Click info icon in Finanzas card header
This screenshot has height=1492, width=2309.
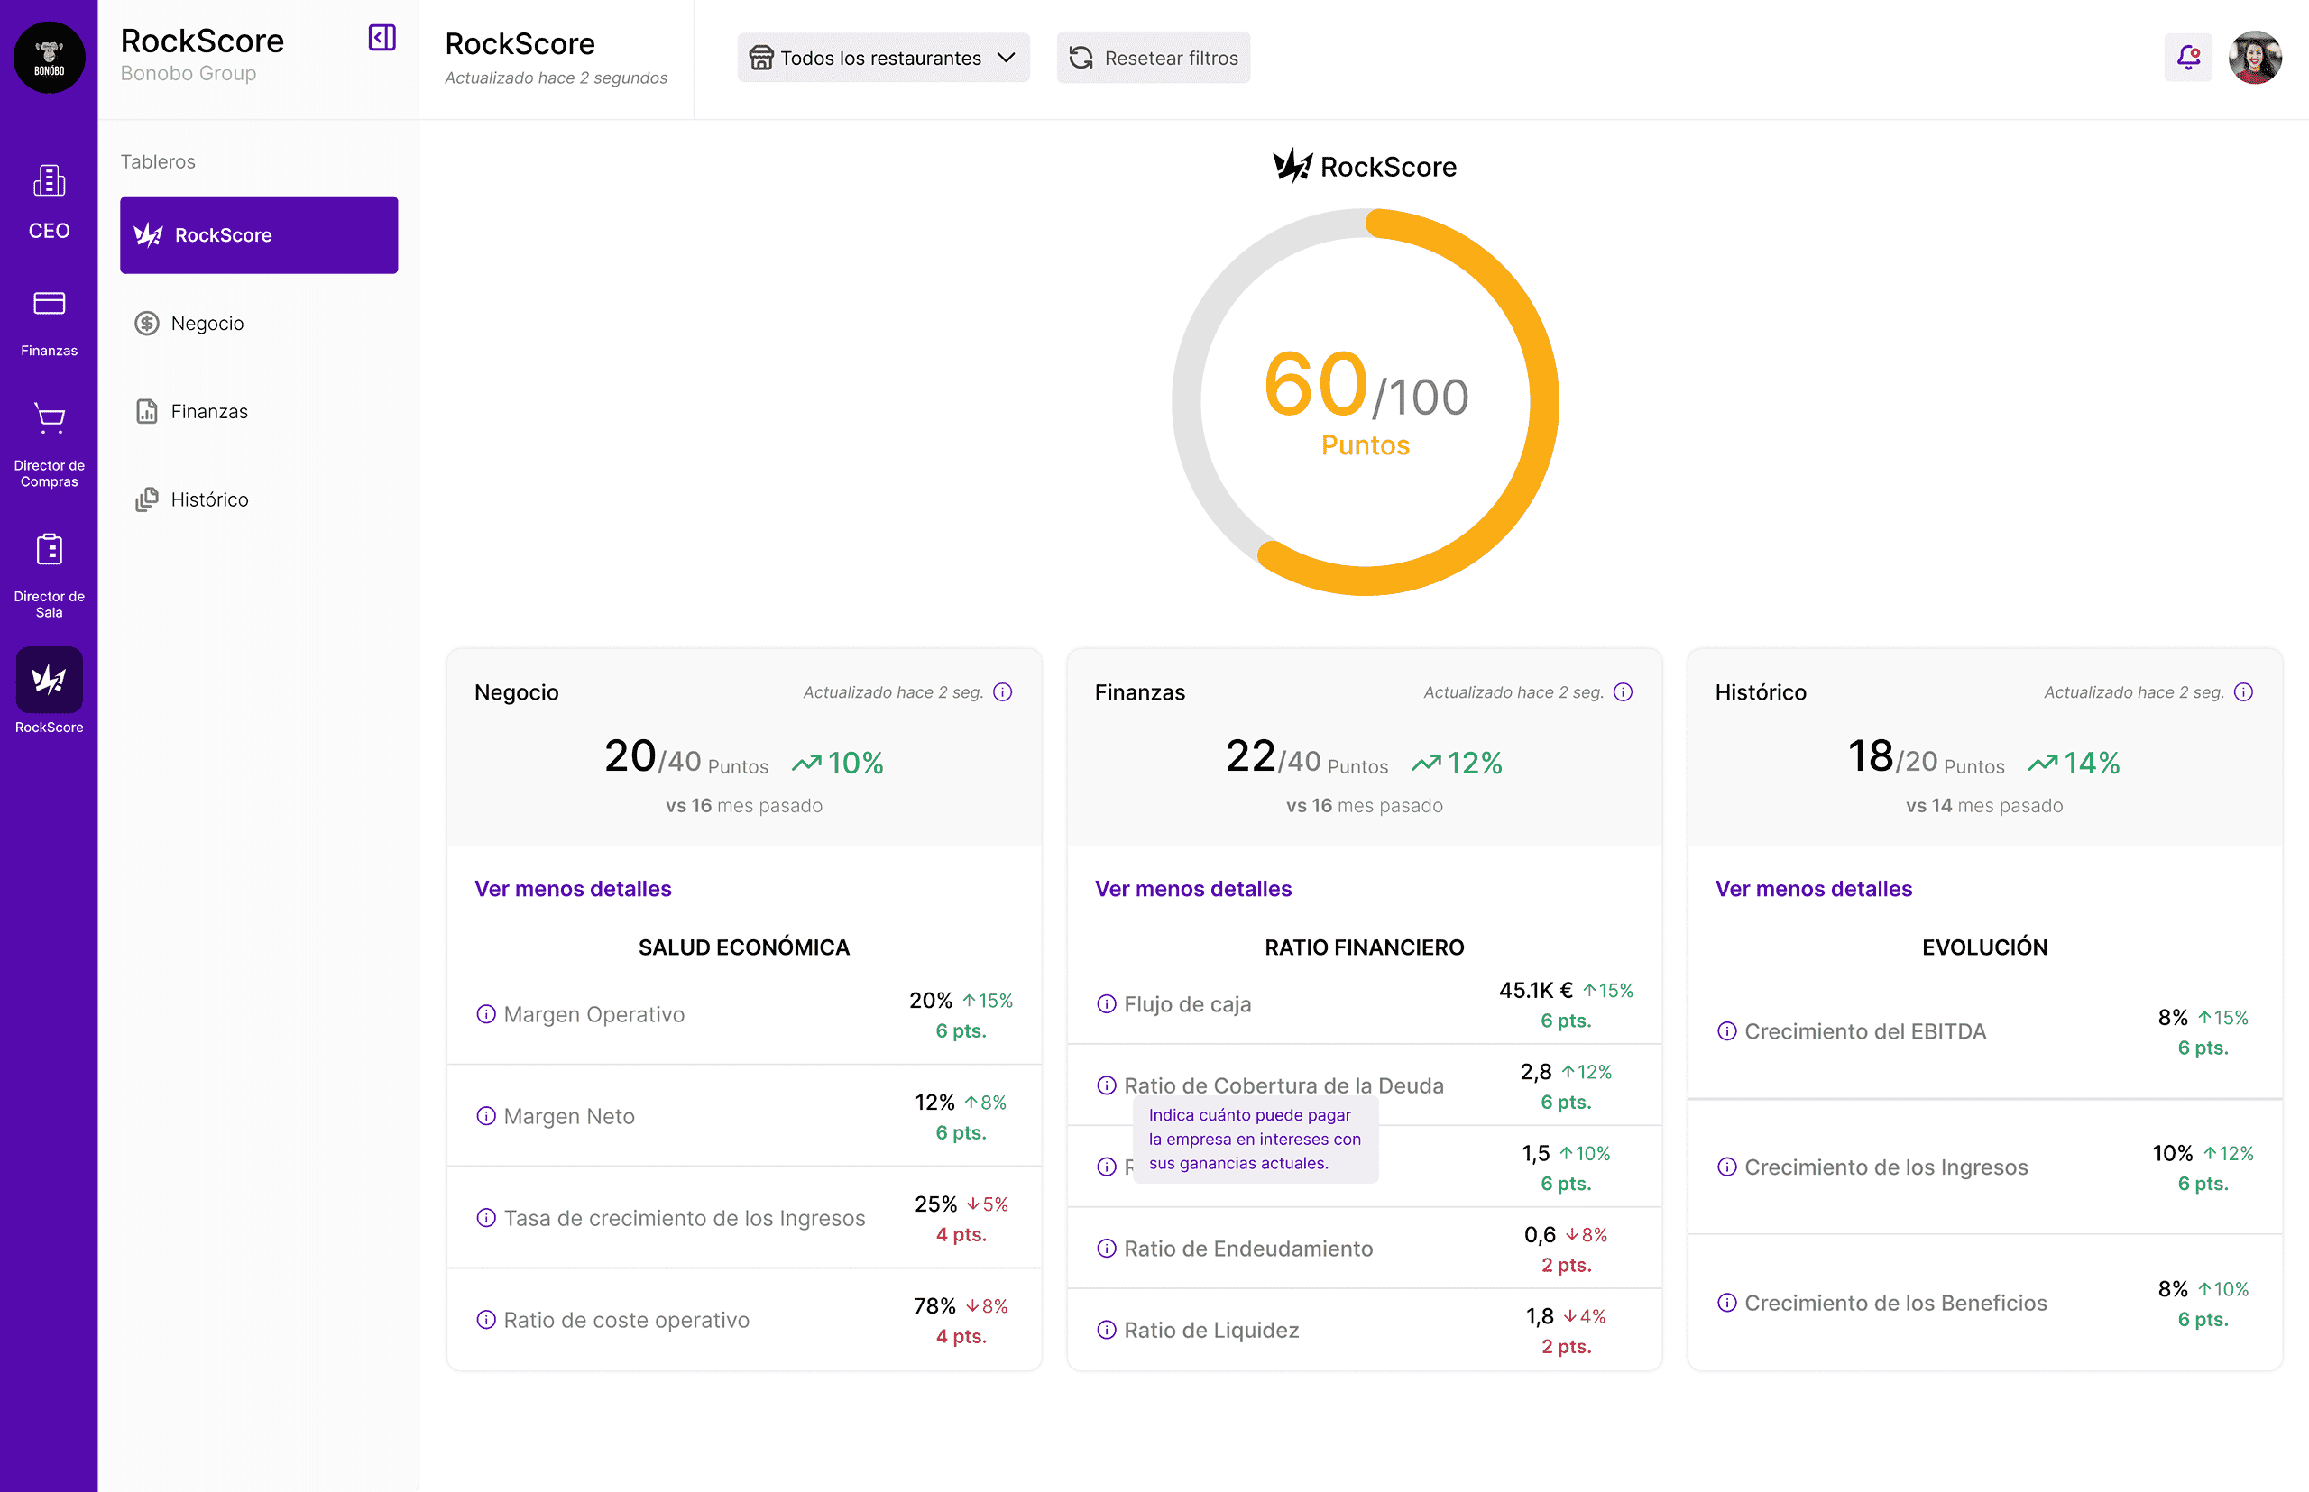click(x=1624, y=691)
